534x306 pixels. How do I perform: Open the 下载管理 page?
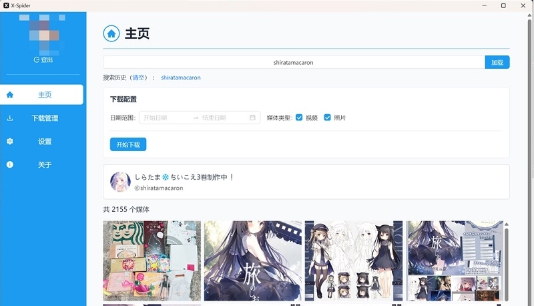pos(41,118)
